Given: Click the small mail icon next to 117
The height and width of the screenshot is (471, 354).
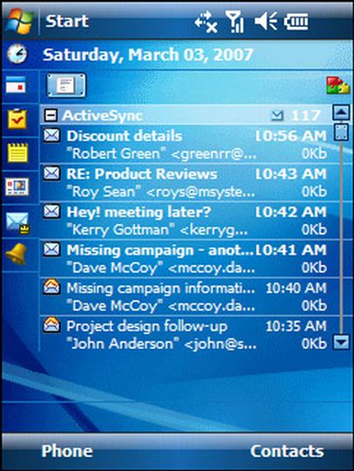Looking at the screenshot, I should click(x=277, y=116).
